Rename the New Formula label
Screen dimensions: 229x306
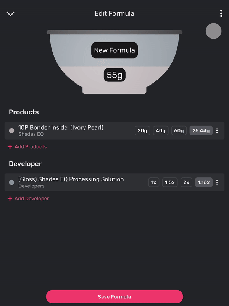coord(114,50)
